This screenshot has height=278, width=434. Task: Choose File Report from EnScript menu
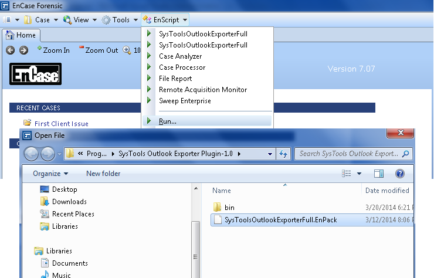(x=175, y=79)
